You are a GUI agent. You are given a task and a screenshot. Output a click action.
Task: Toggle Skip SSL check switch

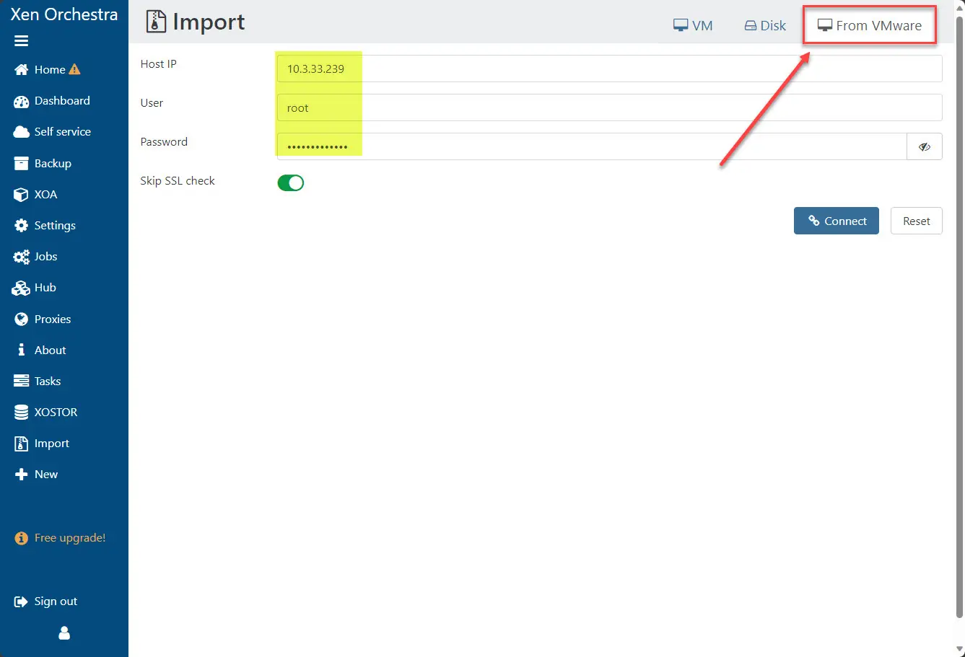click(291, 182)
